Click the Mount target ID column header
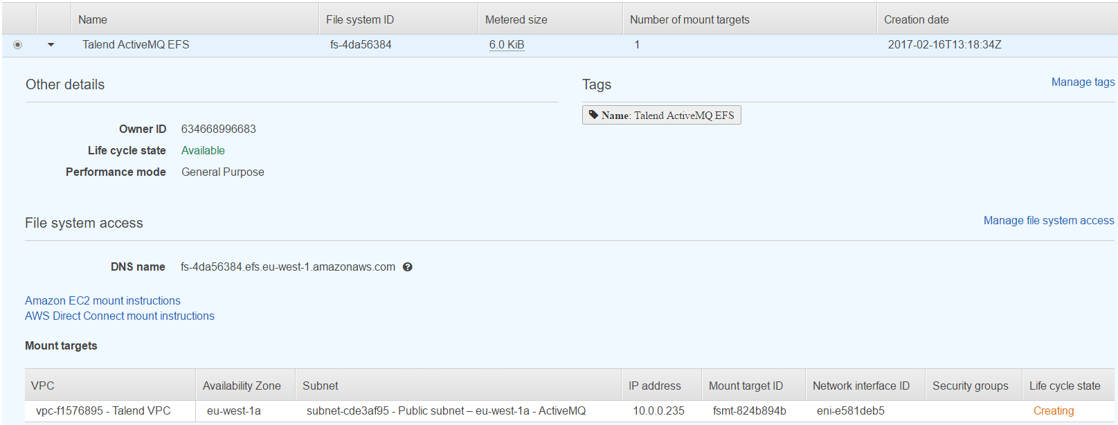1118x425 pixels. tap(746, 386)
